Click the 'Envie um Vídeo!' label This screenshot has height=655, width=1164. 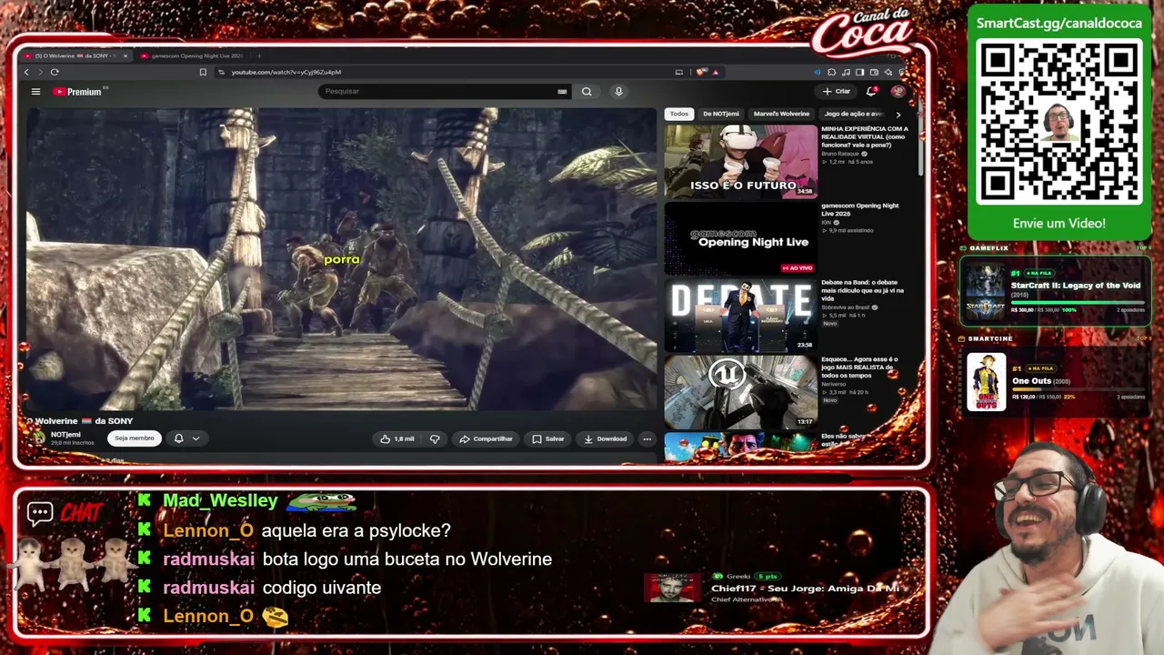1059,223
